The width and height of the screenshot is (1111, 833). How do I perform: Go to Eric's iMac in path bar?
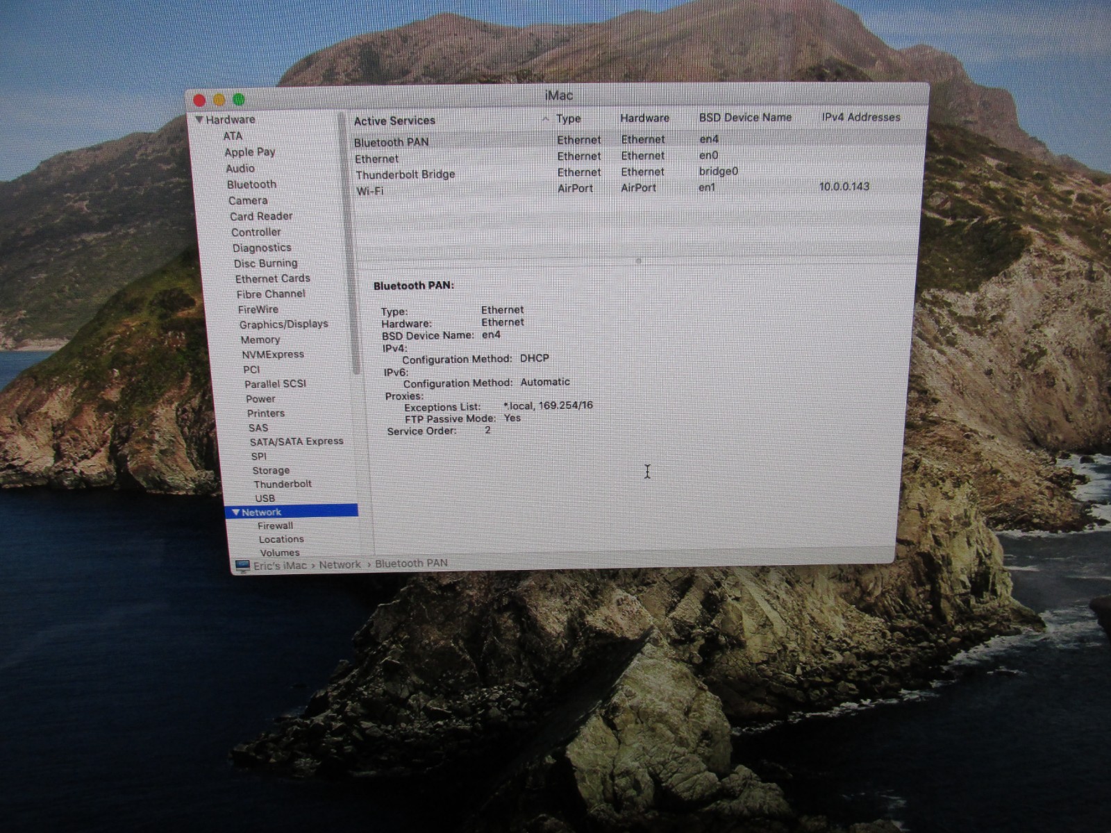[280, 566]
